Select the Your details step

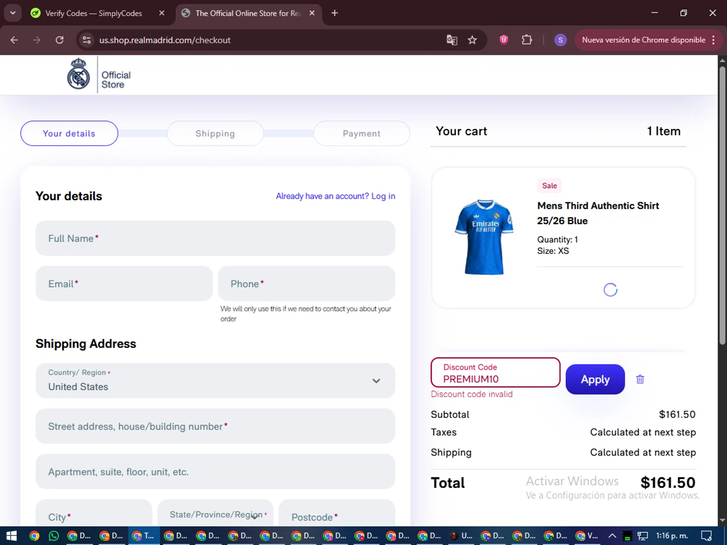[69, 133]
